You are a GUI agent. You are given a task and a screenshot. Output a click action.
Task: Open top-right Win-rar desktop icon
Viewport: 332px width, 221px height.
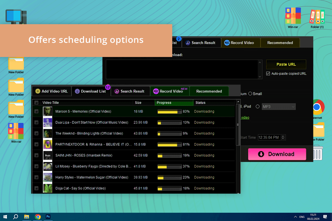(293, 18)
